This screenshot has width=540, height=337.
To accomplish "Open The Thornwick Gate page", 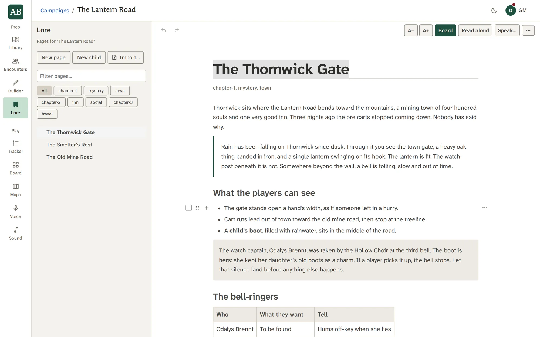I will (x=91, y=132).
